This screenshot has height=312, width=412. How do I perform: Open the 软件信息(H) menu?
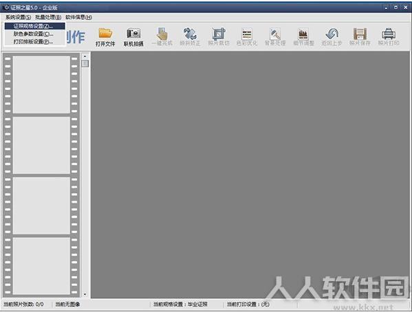(78, 17)
